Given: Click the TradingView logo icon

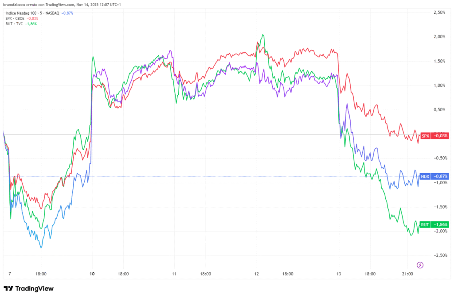Looking at the screenshot, I should point(8,288).
